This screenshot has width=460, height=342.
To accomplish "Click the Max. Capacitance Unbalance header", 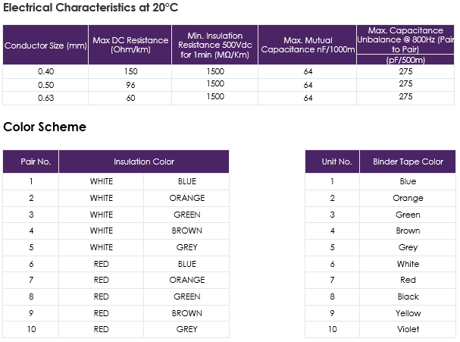I will [405, 39].
